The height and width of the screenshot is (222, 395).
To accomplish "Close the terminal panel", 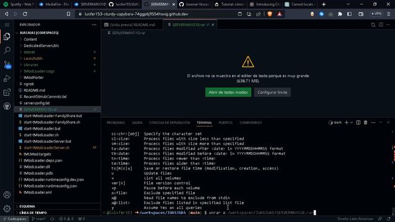I will [x=388, y=122].
